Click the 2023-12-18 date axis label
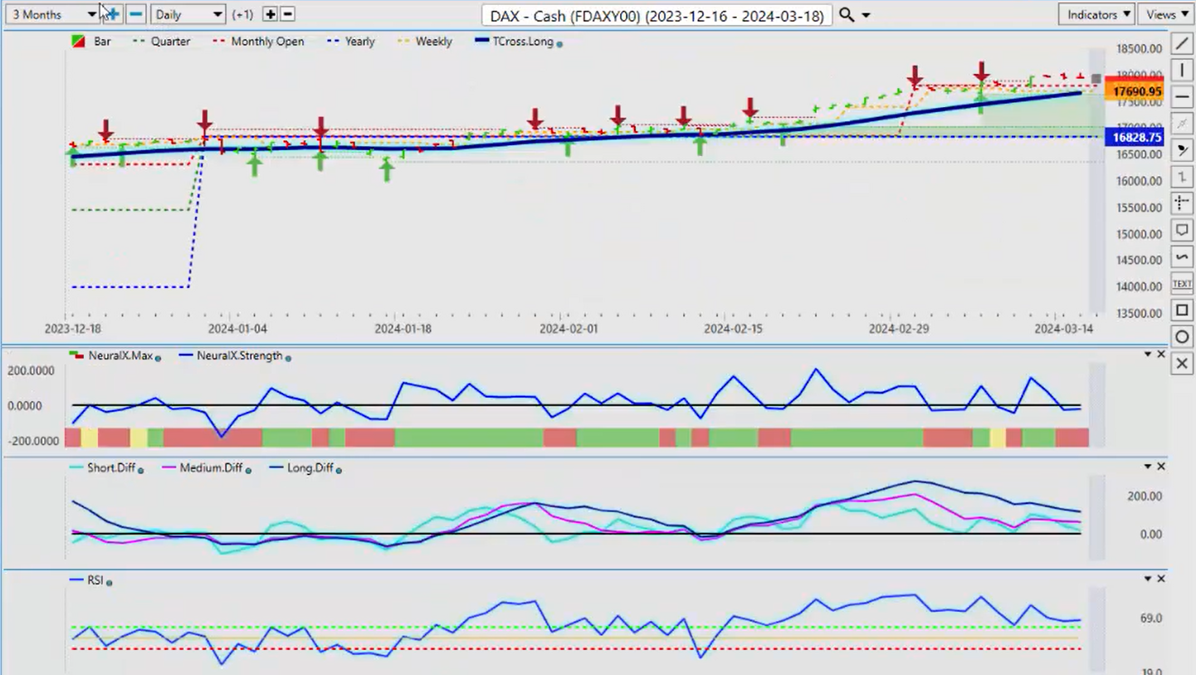The height and width of the screenshot is (675, 1196). [x=73, y=329]
